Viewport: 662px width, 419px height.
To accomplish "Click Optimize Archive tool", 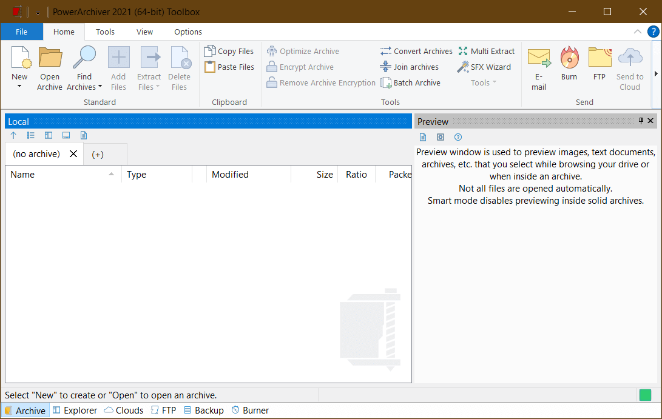I will point(303,51).
